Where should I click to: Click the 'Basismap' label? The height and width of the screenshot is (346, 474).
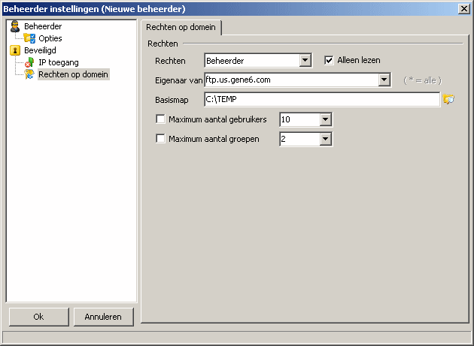[172, 100]
